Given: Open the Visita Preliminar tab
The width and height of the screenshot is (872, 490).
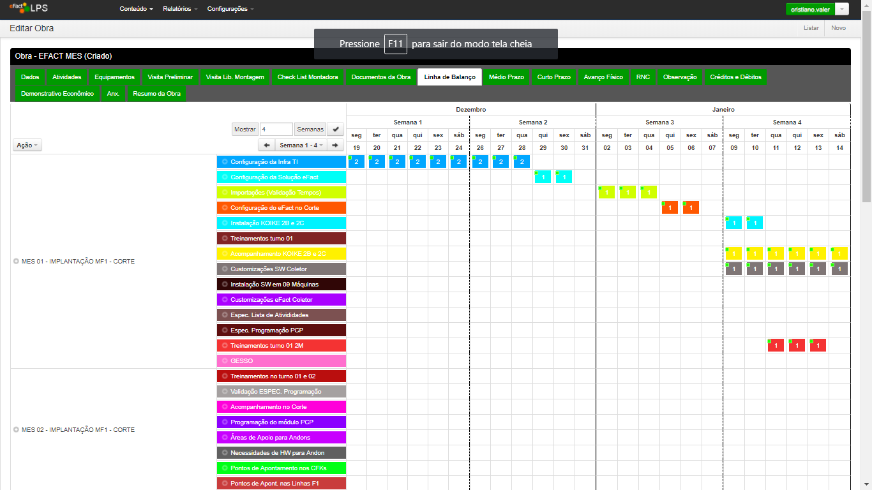Looking at the screenshot, I should coord(170,77).
